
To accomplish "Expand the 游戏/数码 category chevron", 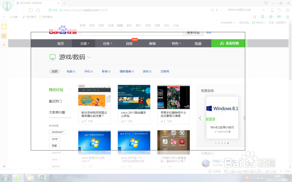I will click(89, 57).
